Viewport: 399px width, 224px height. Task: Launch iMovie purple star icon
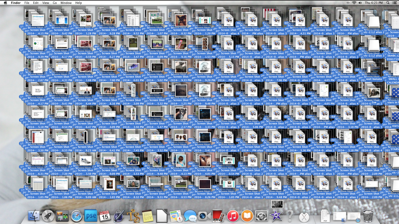tap(276, 216)
